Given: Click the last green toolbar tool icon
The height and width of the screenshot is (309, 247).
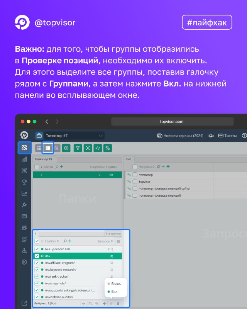Looking at the screenshot, I should [108, 148].
